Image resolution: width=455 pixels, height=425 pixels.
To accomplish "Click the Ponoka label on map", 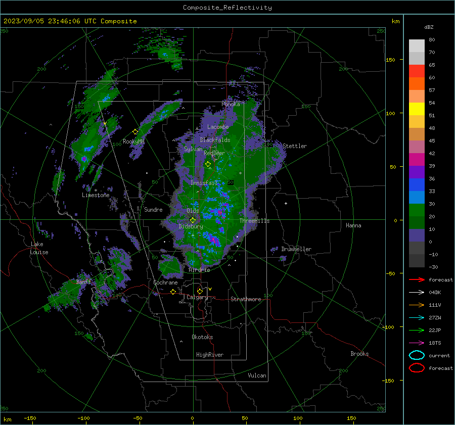I will 231,104.
